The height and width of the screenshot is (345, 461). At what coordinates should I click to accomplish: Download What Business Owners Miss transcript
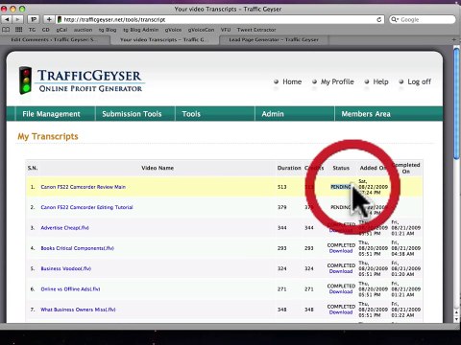tap(341, 312)
